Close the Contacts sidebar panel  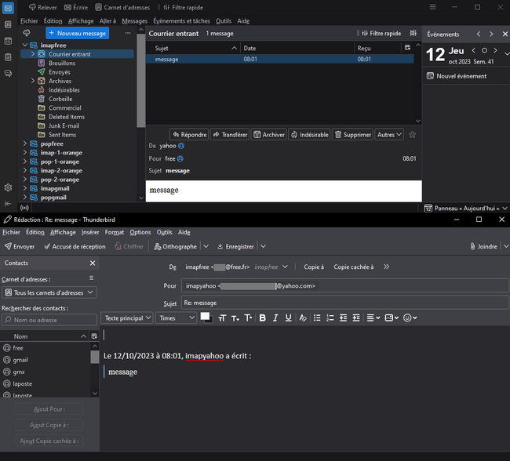click(92, 263)
